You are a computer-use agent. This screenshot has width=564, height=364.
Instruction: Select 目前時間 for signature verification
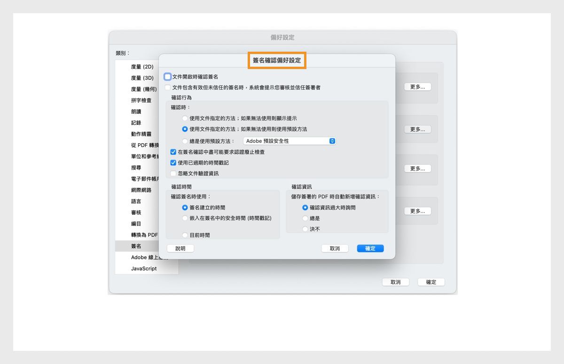[x=185, y=234]
